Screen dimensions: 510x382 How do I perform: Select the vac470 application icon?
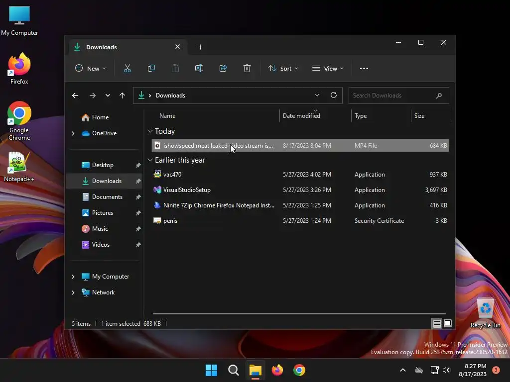pyautogui.click(x=157, y=174)
